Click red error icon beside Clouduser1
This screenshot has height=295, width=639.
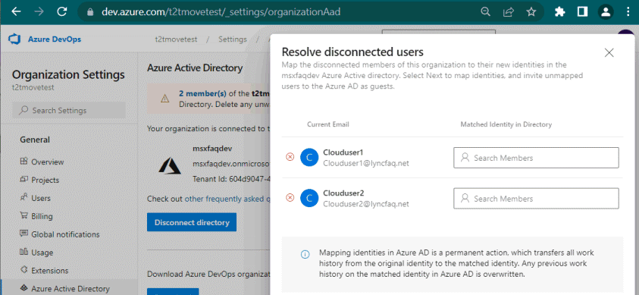[x=290, y=157]
